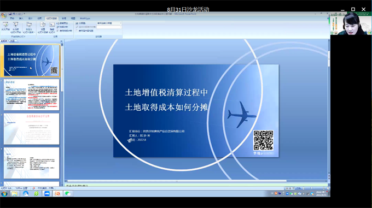Expand the Resolution combo box
This screenshot has width=372, height=208.
[109, 23]
